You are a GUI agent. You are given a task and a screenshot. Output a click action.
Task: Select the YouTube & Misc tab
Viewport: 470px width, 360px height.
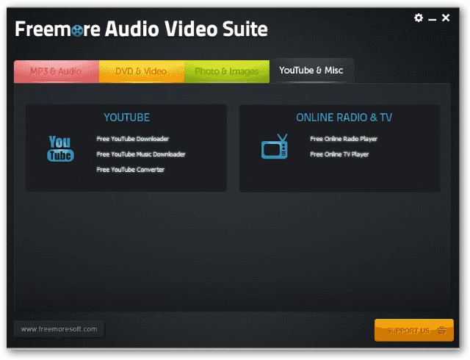click(311, 71)
